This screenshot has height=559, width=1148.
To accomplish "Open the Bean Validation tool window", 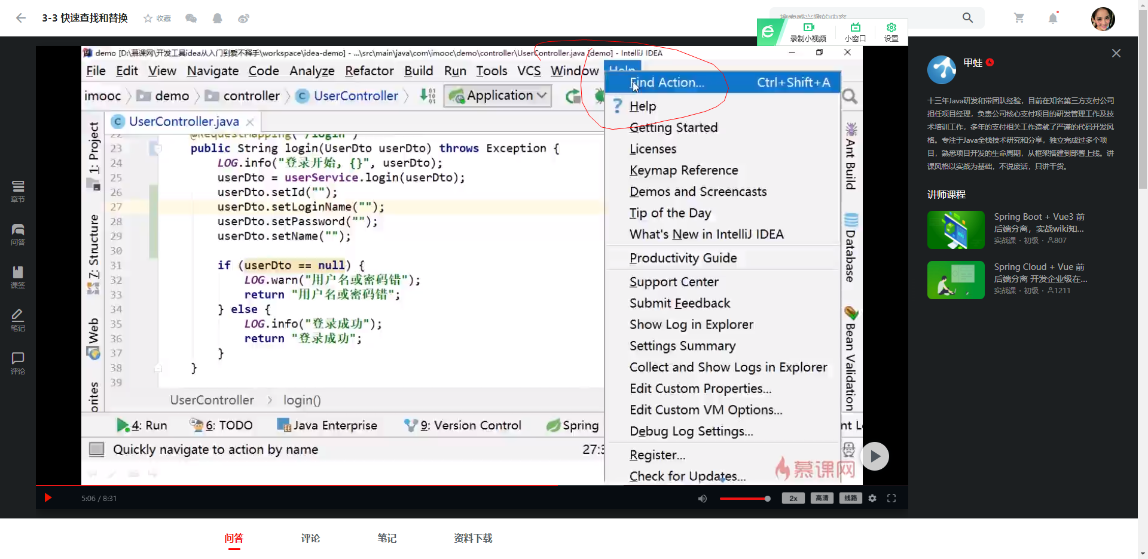I will pos(850,358).
